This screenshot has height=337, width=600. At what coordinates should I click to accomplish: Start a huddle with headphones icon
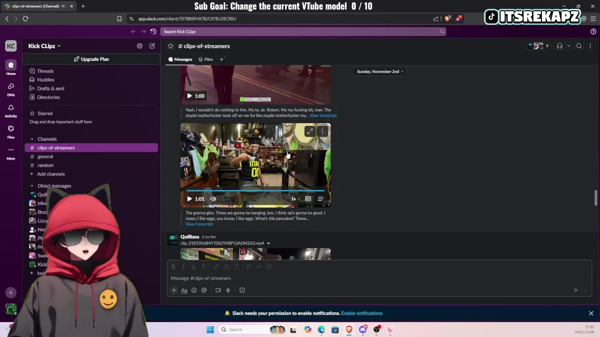coord(559,46)
